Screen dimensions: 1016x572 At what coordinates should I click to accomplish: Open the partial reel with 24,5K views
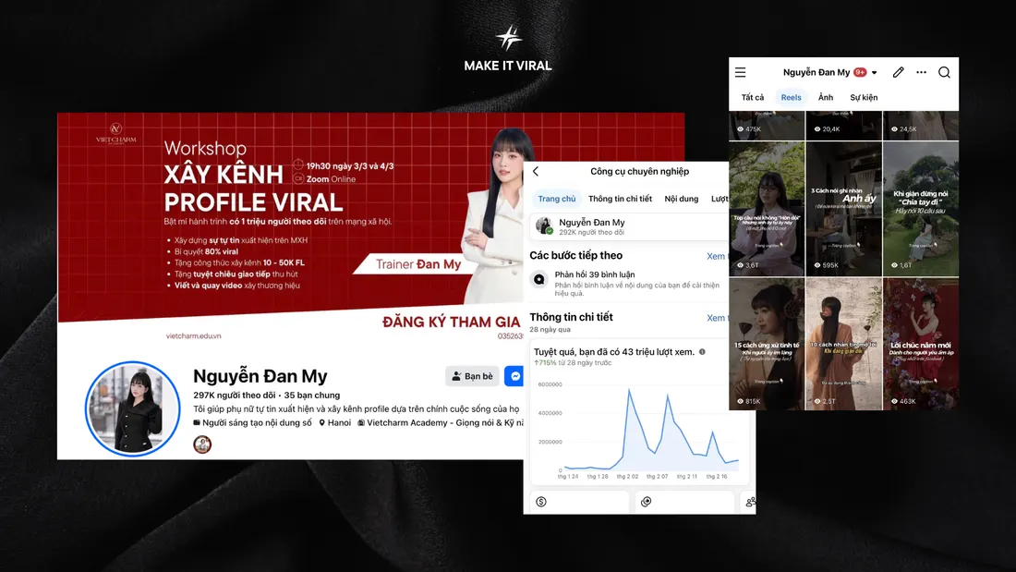click(921, 125)
